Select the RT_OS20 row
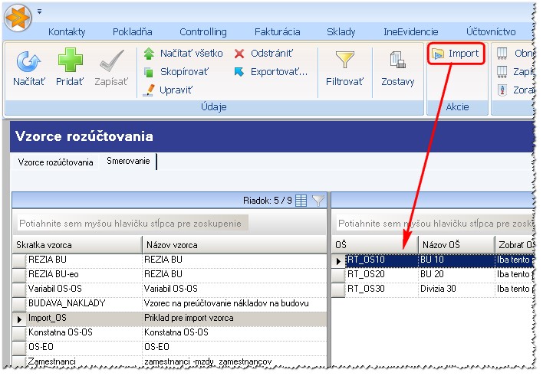This screenshot has height=376, width=543. (x=433, y=274)
